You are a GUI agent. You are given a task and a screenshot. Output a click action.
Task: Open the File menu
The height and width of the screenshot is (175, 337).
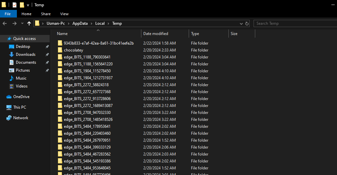[x=8, y=14]
